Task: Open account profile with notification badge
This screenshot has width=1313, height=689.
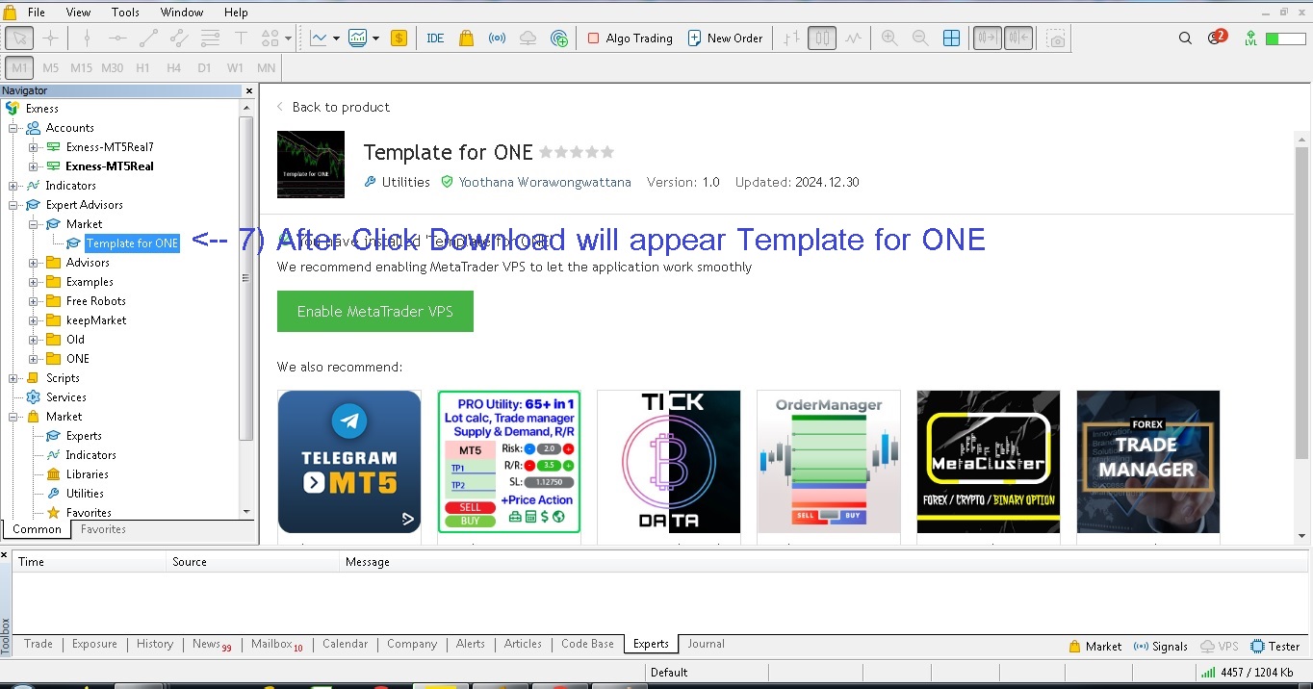Action: (1217, 38)
